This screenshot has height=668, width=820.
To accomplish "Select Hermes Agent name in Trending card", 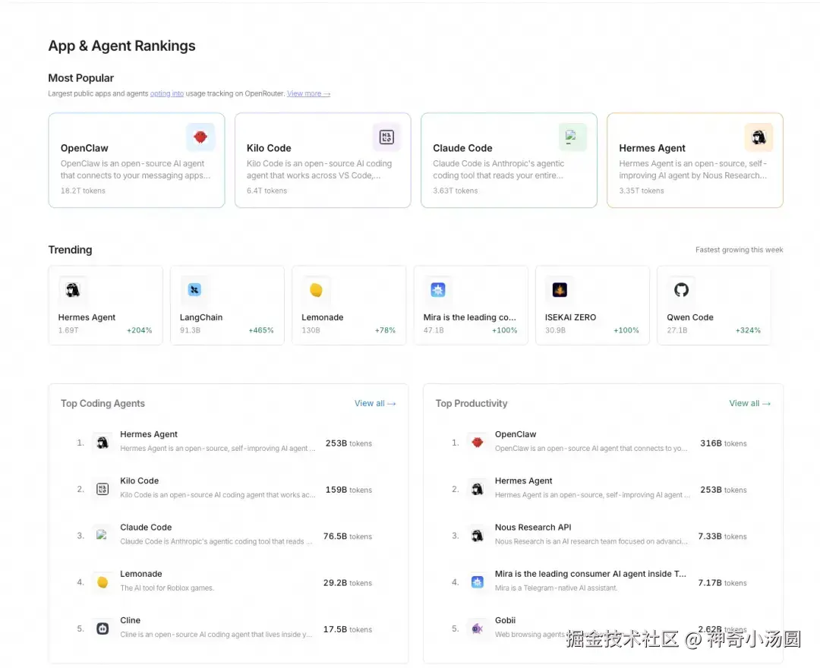I will coord(87,317).
